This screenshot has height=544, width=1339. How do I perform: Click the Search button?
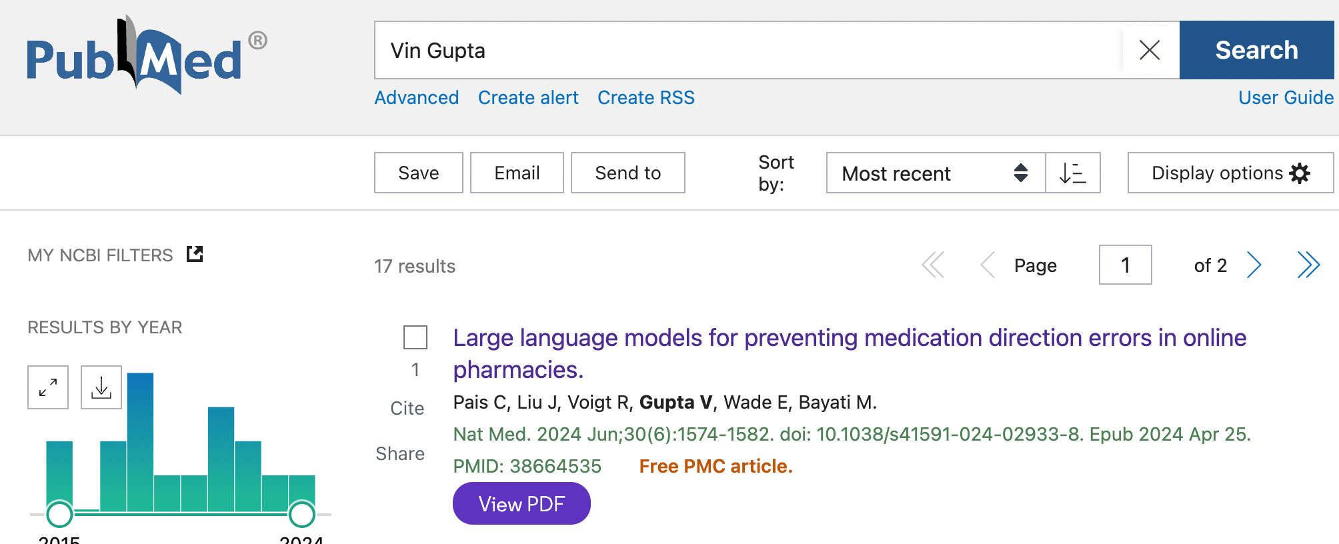(x=1256, y=50)
